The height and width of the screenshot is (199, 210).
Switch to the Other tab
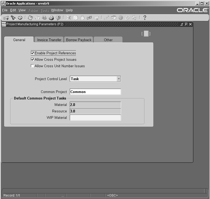coord(108,40)
